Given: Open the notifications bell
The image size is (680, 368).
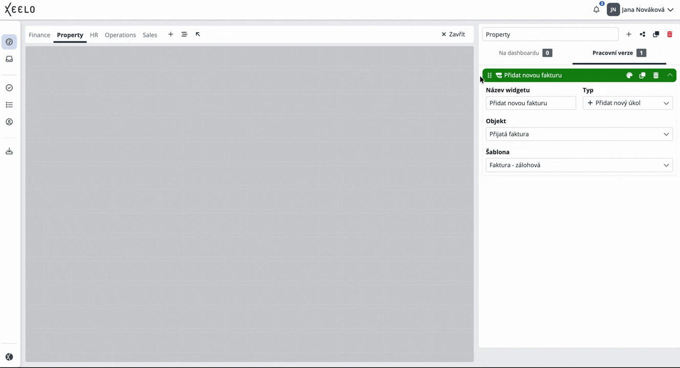Looking at the screenshot, I should click(596, 10).
